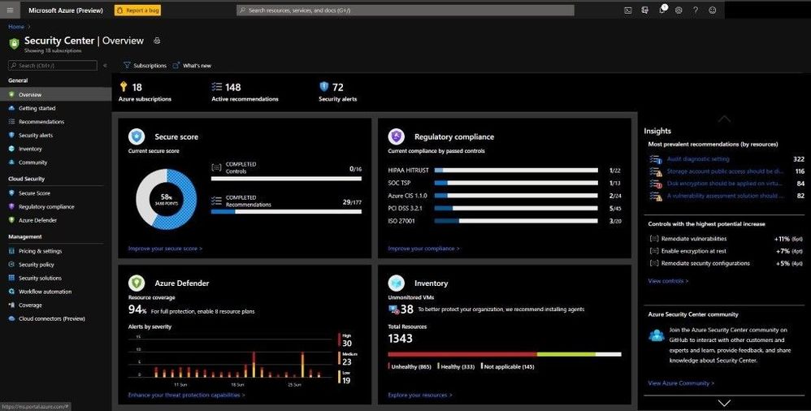811x411 pixels.
Task: Open the hamburger portal menu
Action: point(10,10)
